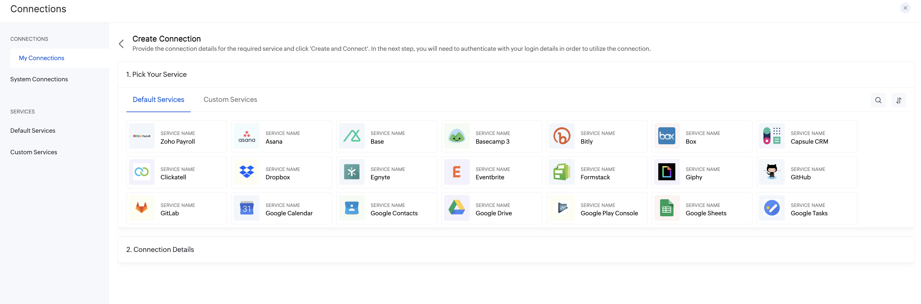Select the Clickatell service icon
Image resolution: width=921 pixels, height=304 pixels.
coord(141,172)
